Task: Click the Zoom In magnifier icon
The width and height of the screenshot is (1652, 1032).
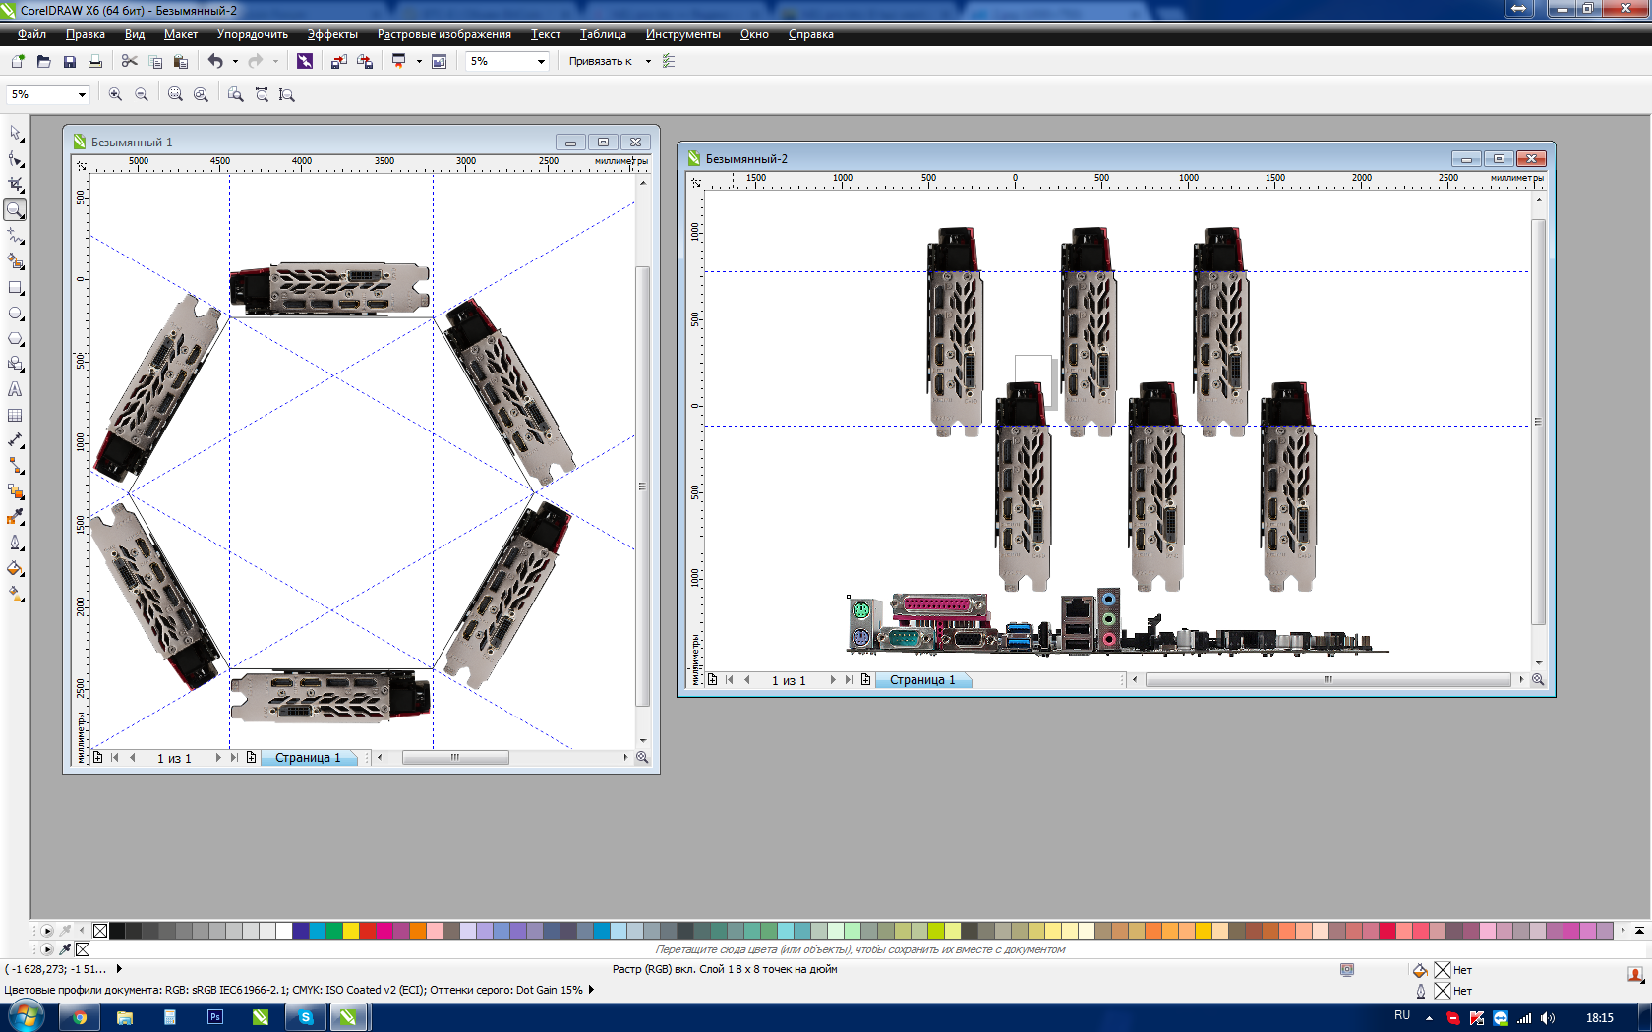Action: click(x=115, y=94)
